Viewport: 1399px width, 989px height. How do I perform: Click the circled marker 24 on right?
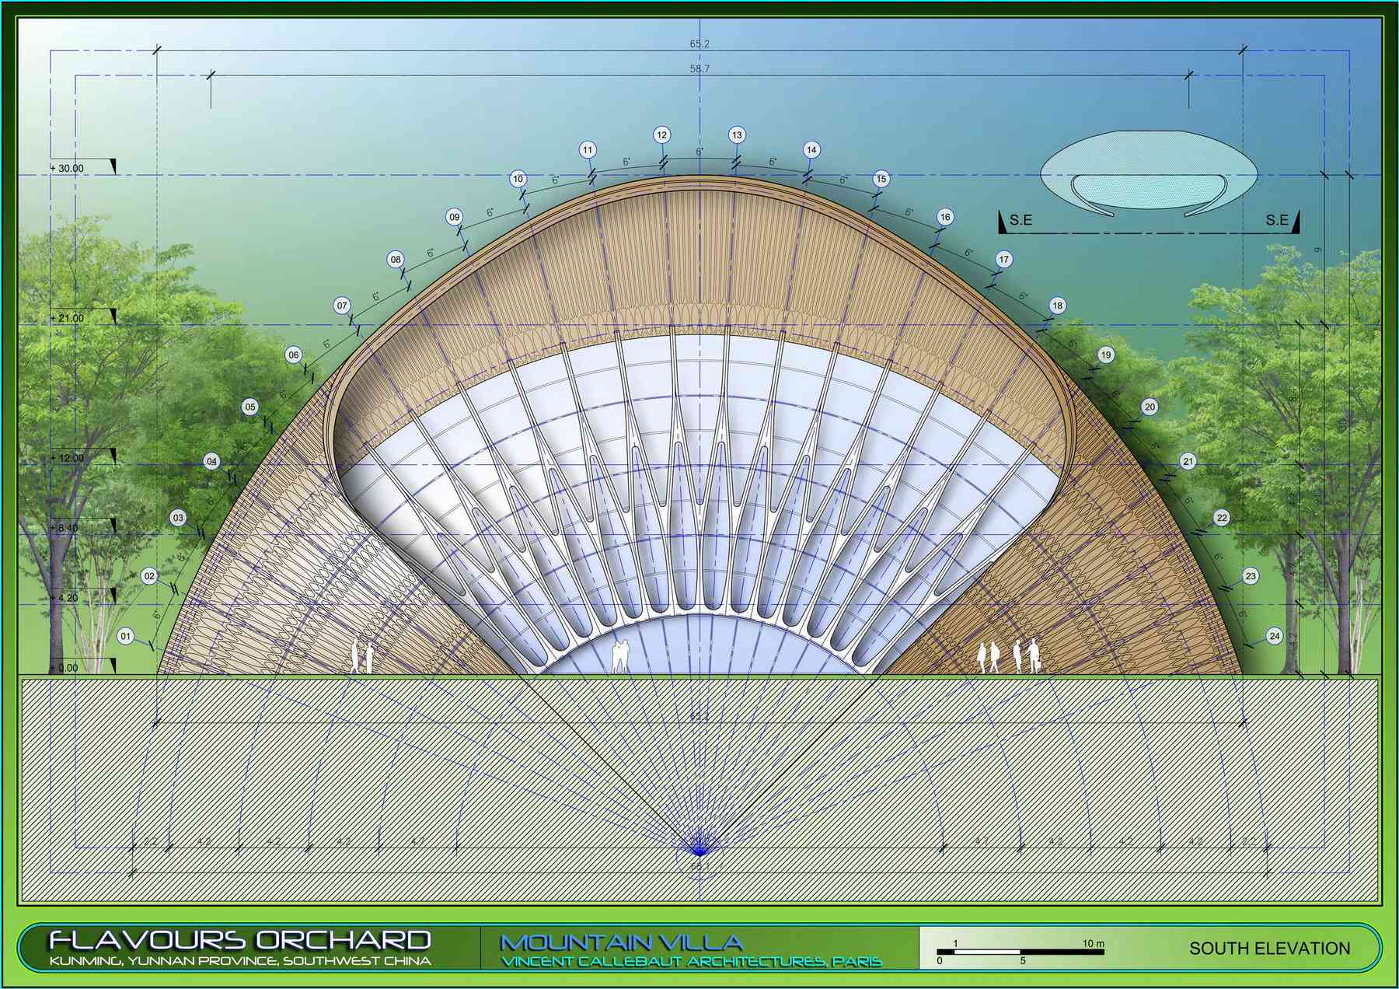(1274, 636)
